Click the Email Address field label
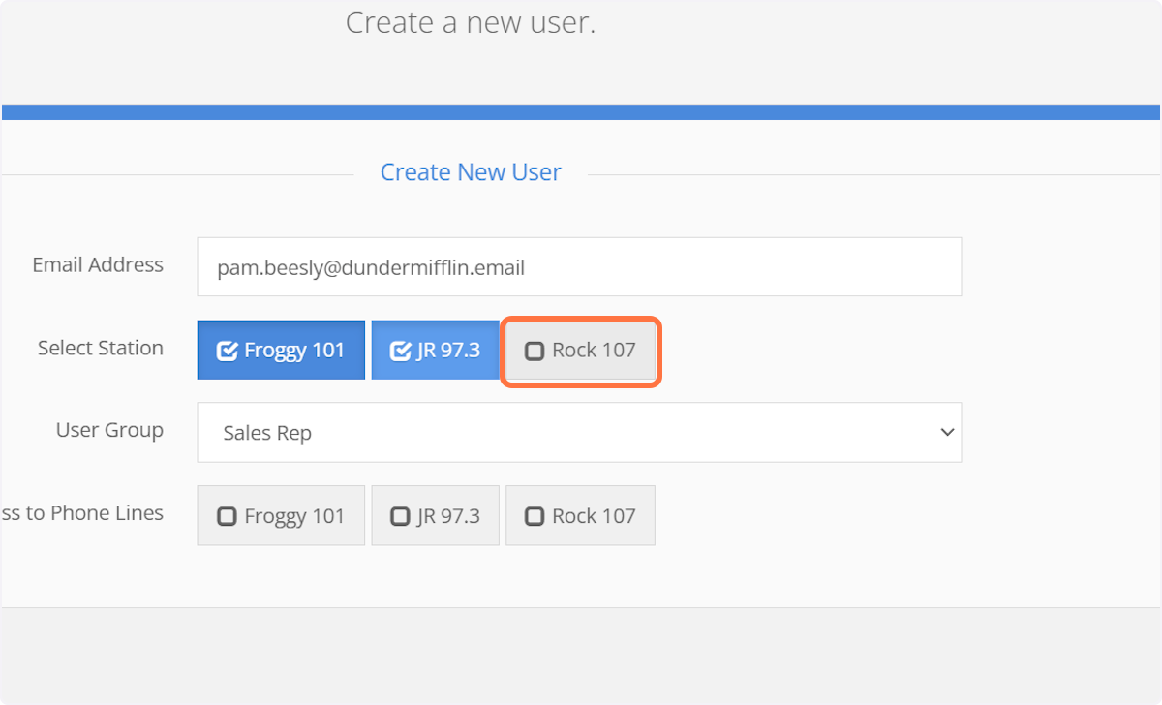Viewport: 1162px width, 705px height. tap(97, 265)
